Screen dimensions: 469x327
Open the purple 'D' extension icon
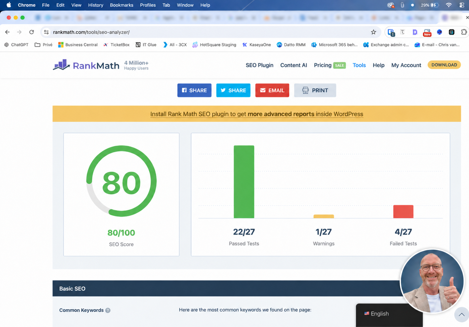(415, 32)
